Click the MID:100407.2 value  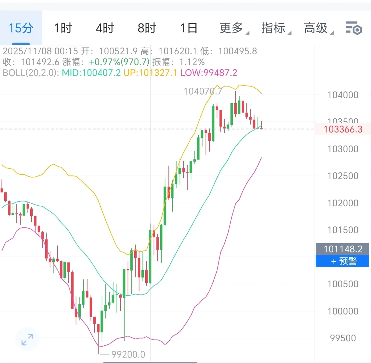(x=91, y=73)
